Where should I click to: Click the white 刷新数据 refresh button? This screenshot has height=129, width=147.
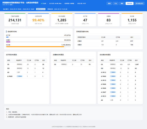129,4
